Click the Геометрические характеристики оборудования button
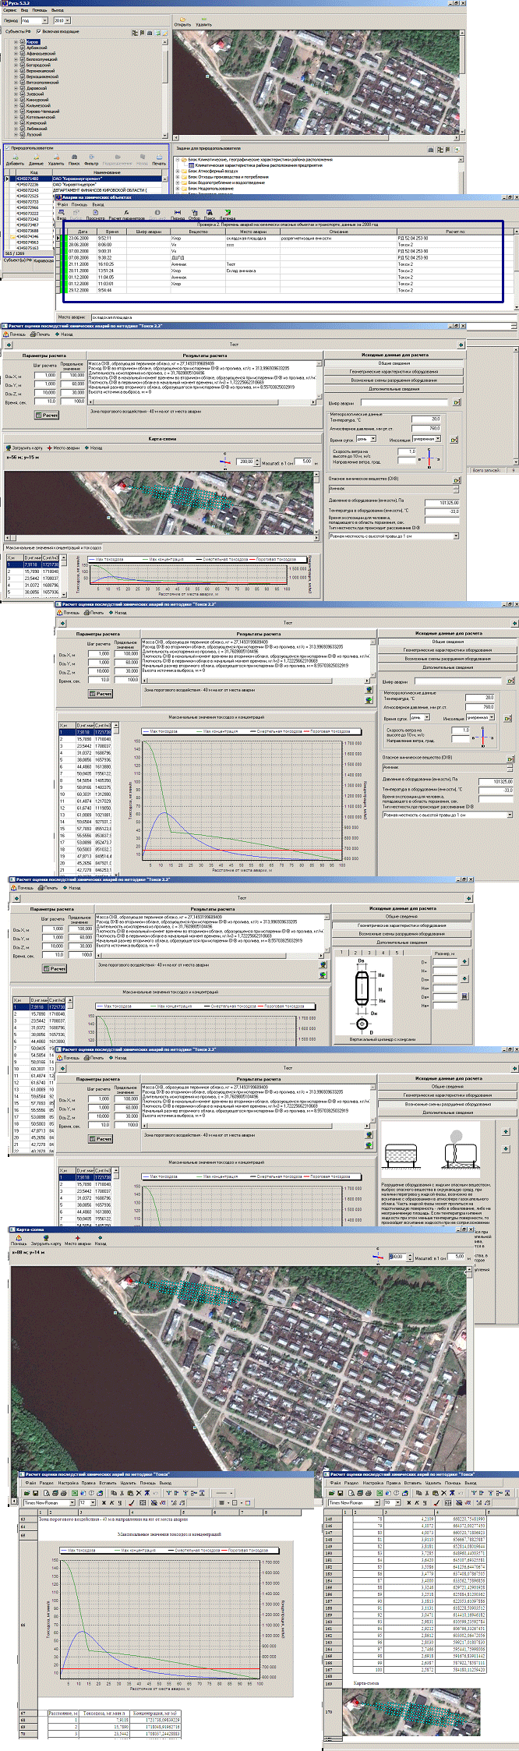This screenshot has height=1751, width=519. (x=394, y=372)
